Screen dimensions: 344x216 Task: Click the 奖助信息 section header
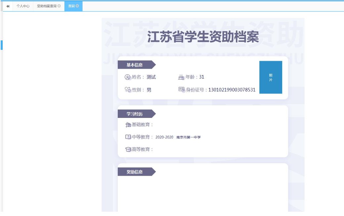pos(135,172)
